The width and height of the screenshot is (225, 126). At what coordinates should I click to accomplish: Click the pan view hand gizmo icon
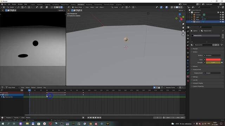click(x=183, y=27)
